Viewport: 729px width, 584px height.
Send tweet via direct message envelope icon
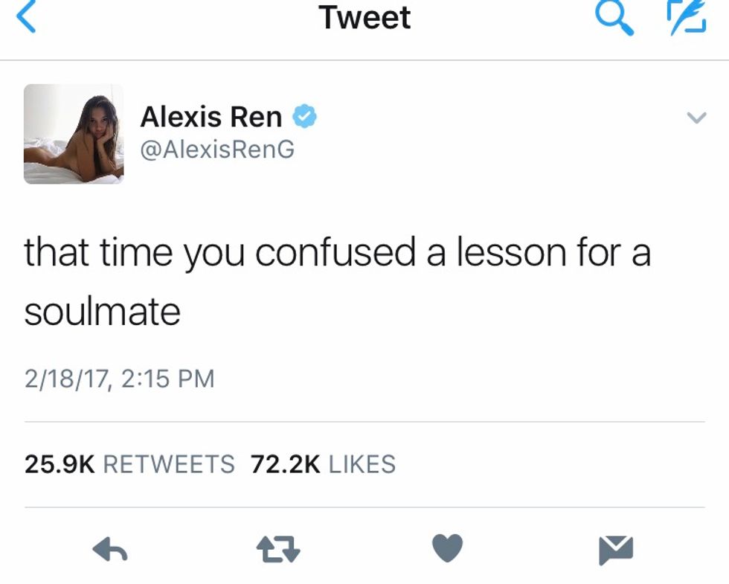(x=616, y=550)
